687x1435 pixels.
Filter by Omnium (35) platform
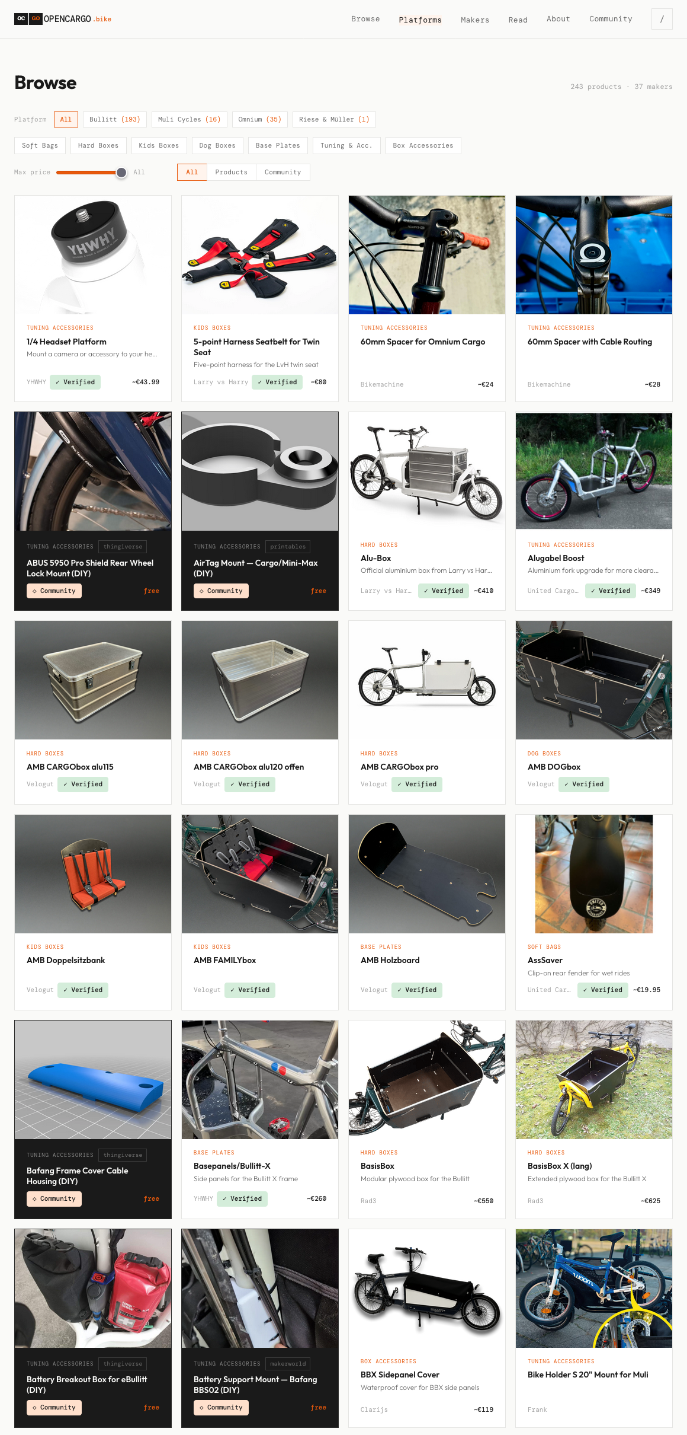260,119
